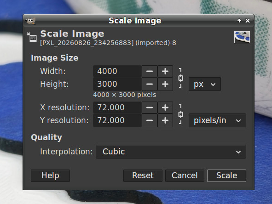Click the Width input field
The height and width of the screenshot is (204, 272).
[117, 71]
